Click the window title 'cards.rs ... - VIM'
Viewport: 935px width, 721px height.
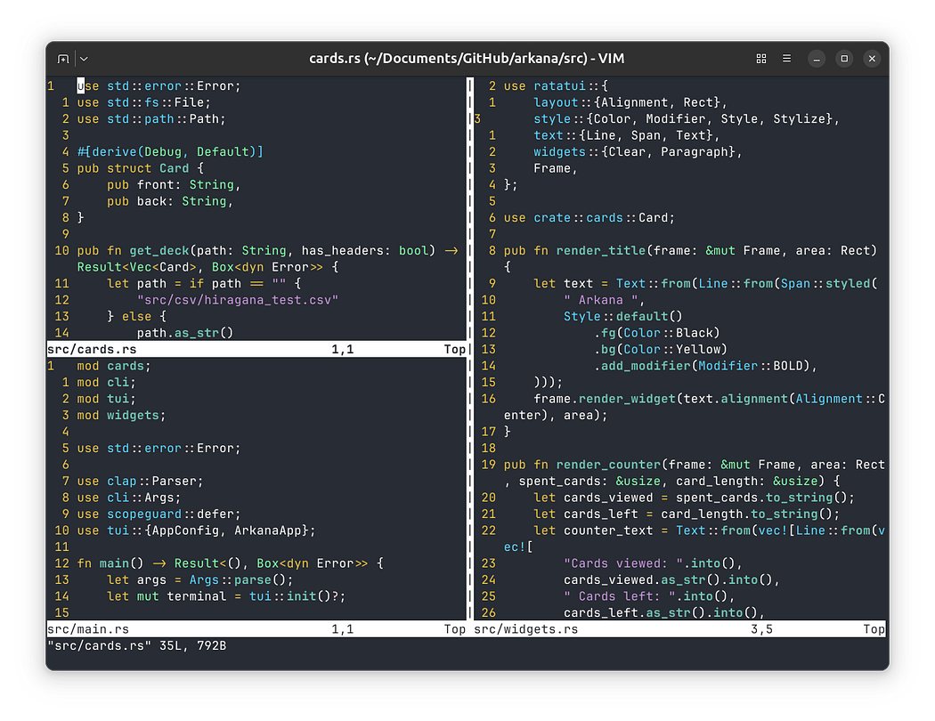[467, 59]
